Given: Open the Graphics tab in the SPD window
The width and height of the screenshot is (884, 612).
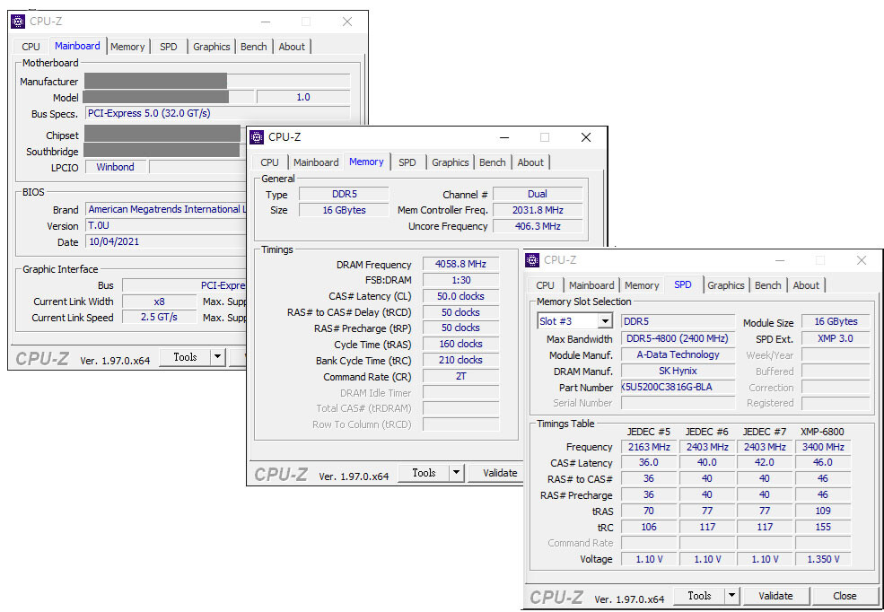Looking at the screenshot, I should click(725, 285).
